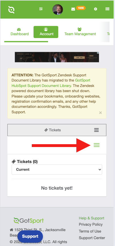Expand the dark hamburger menu beside Tickets
This screenshot has width=115, height=246.
tap(96, 130)
